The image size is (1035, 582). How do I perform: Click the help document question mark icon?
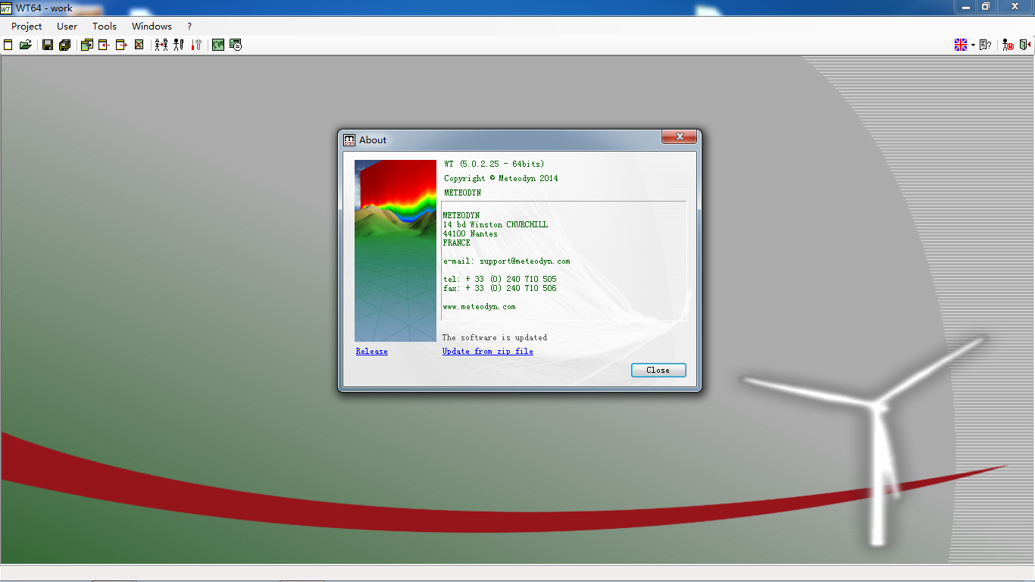click(x=985, y=45)
